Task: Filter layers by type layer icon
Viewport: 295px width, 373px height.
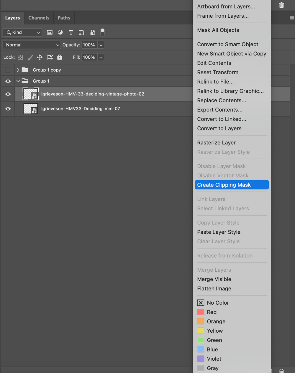Action: [x=71, y=32]
